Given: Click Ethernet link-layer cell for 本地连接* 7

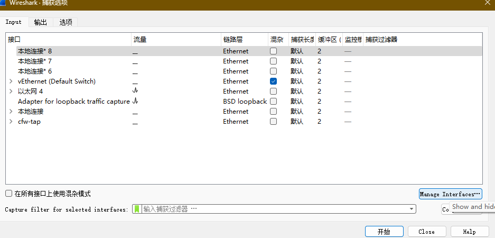Looking at the screenshot, I should click(x=236, y=61).
